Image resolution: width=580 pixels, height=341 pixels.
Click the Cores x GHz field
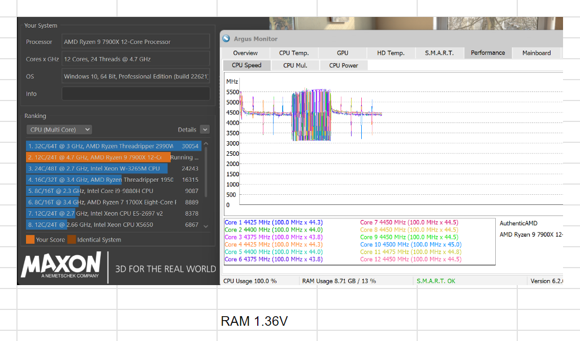[x=136, y=59]
